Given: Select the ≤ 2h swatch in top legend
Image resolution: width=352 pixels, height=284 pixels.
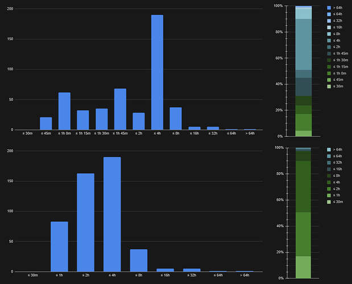Looking at the screenshot, I should click(329, 47).
